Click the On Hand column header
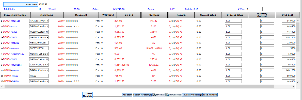Screen dimensions: 302x100 tap(154, 15)
